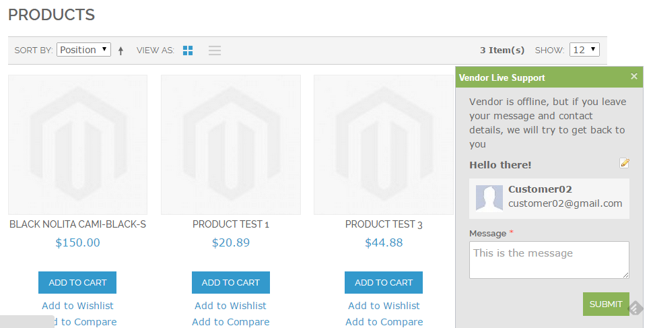Click in the Message text area

click(549, 260)
